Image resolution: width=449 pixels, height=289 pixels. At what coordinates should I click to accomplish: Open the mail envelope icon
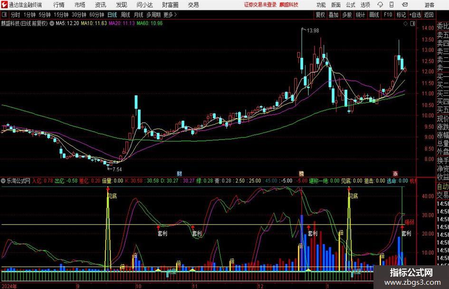405,5
